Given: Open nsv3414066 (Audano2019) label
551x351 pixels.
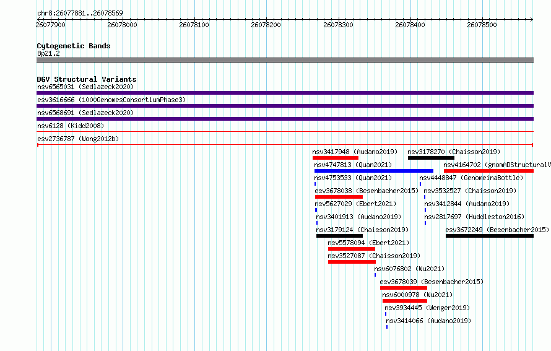Looking at the screenshot, I should [428, 321].
